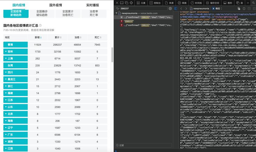Switch to the 控制台 console tab
Screen dimensions: 256x152
pyautogui.click(x=155, y=3)
